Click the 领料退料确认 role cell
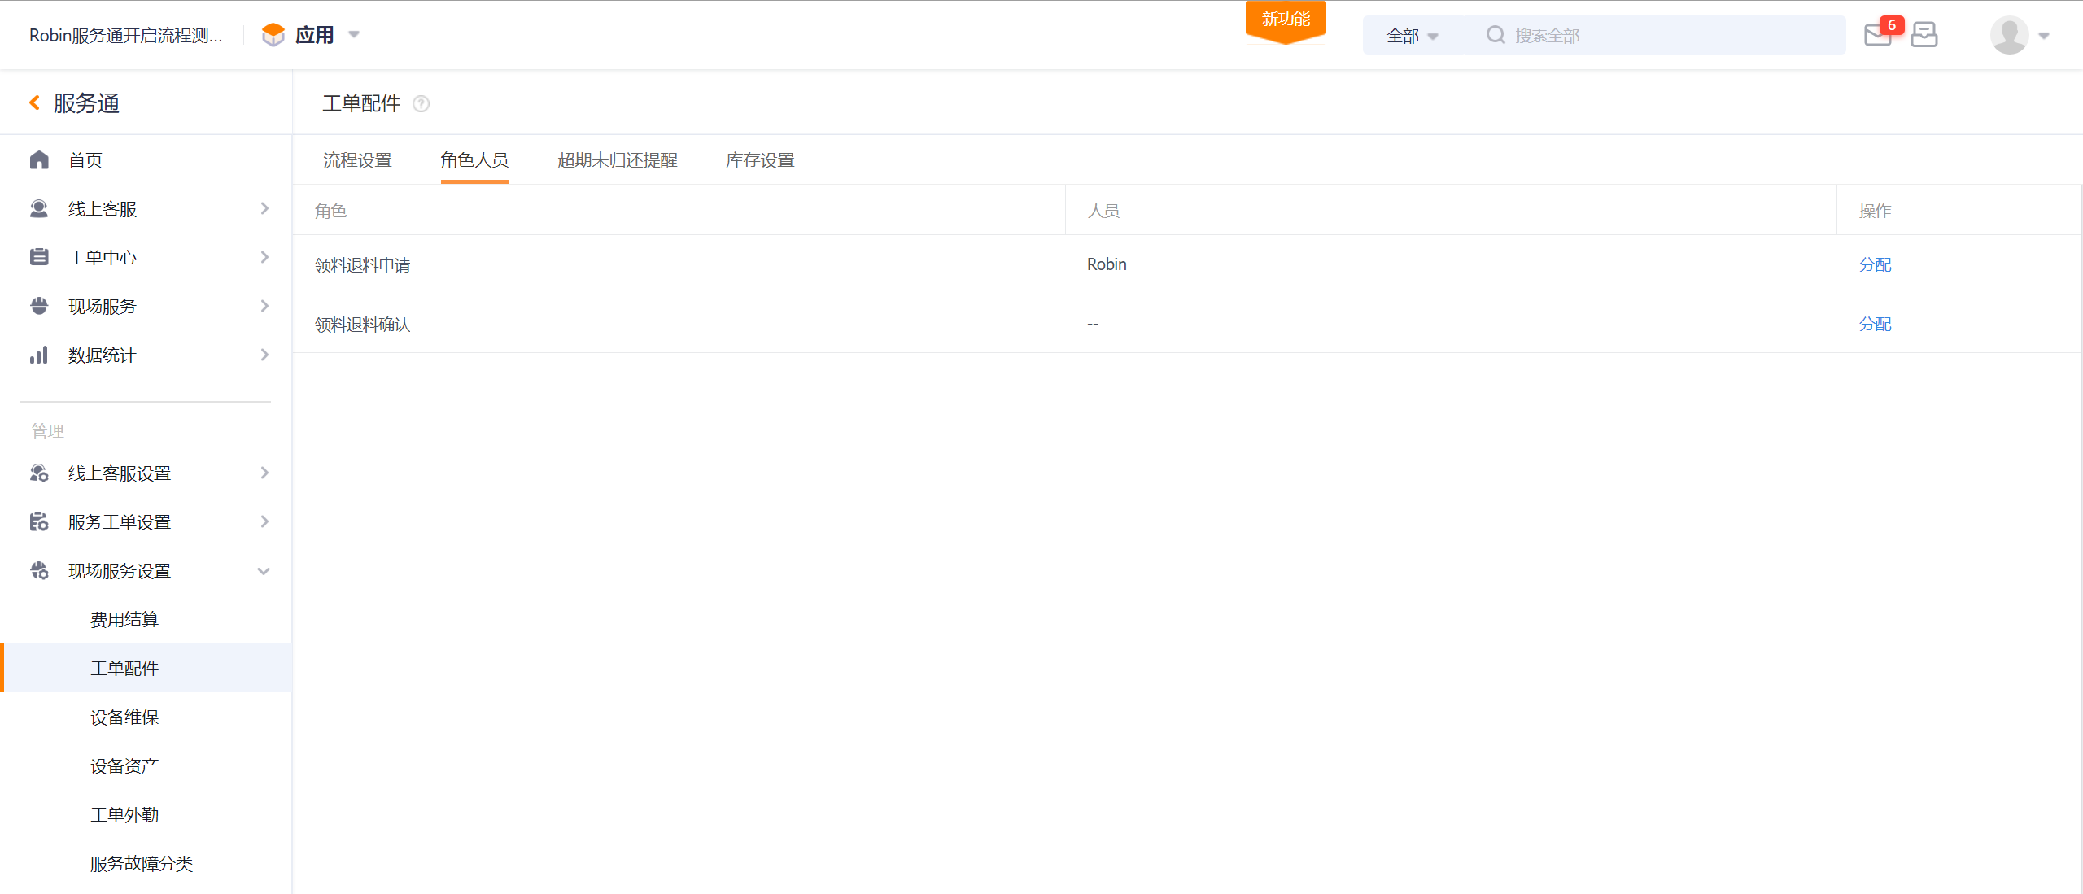 point(362,325)
